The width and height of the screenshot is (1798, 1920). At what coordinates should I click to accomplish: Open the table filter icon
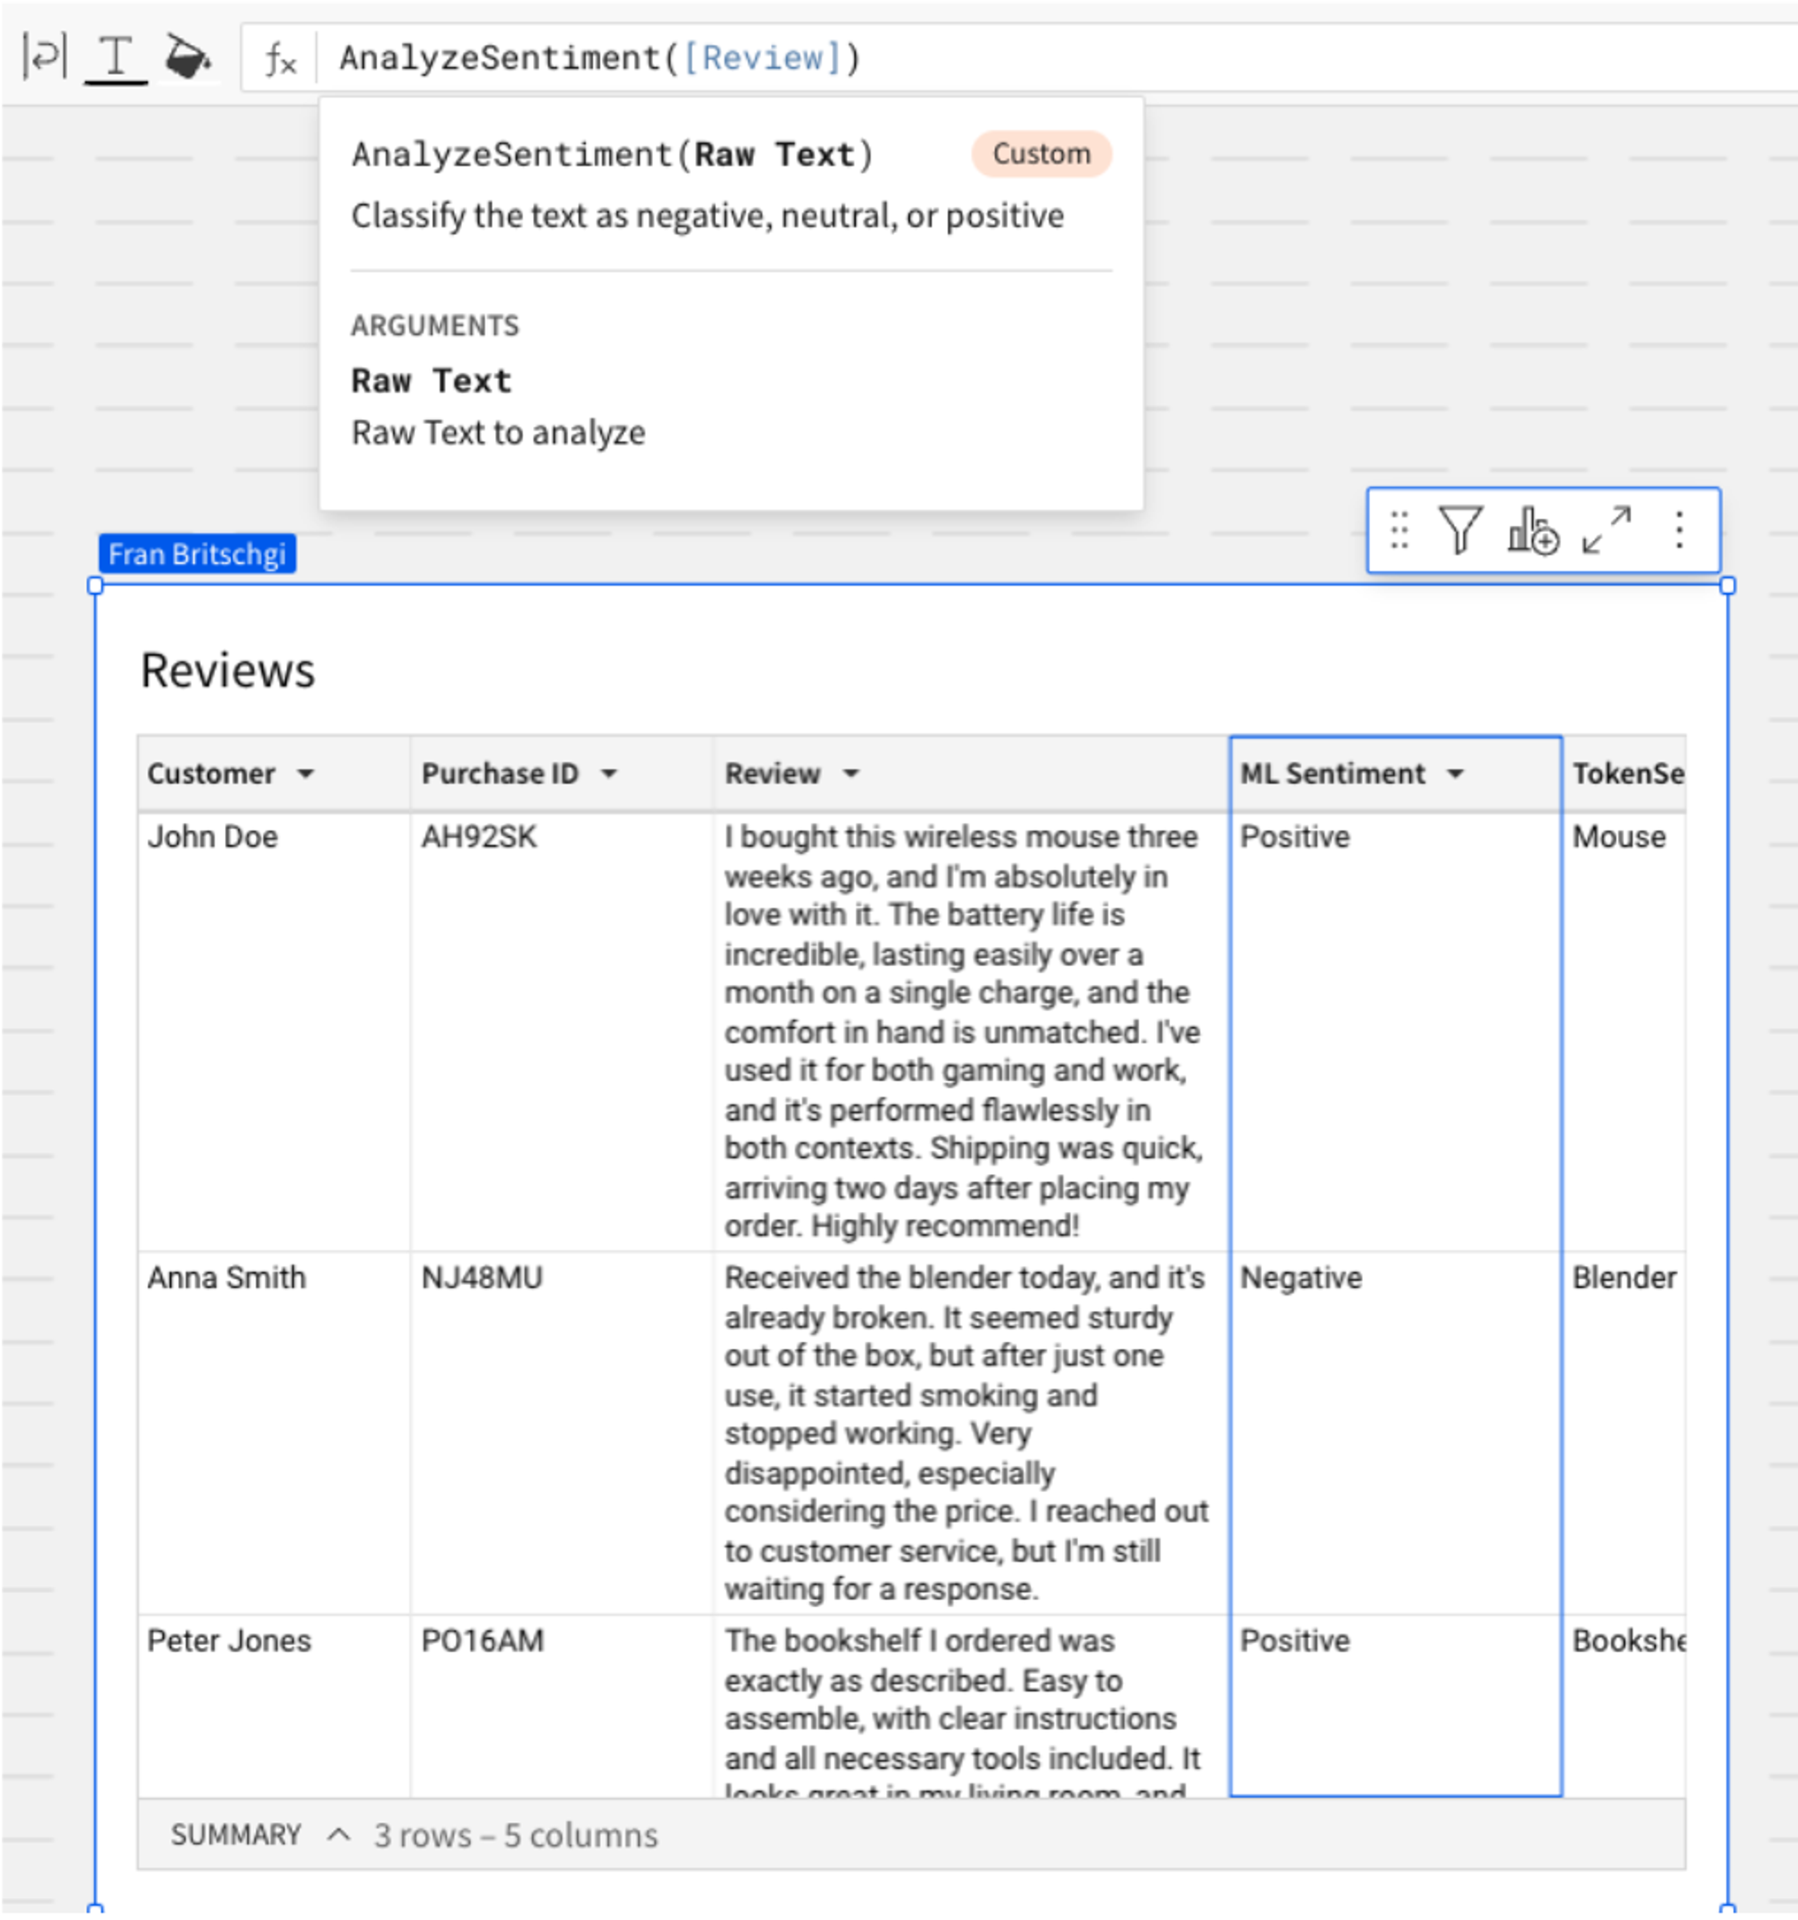coord(1460,530)
